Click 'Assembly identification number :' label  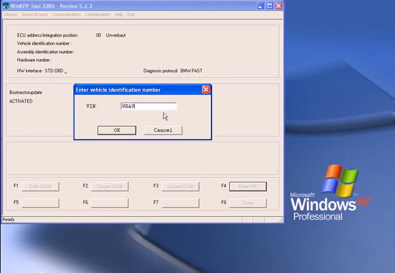tap(46, 52)
